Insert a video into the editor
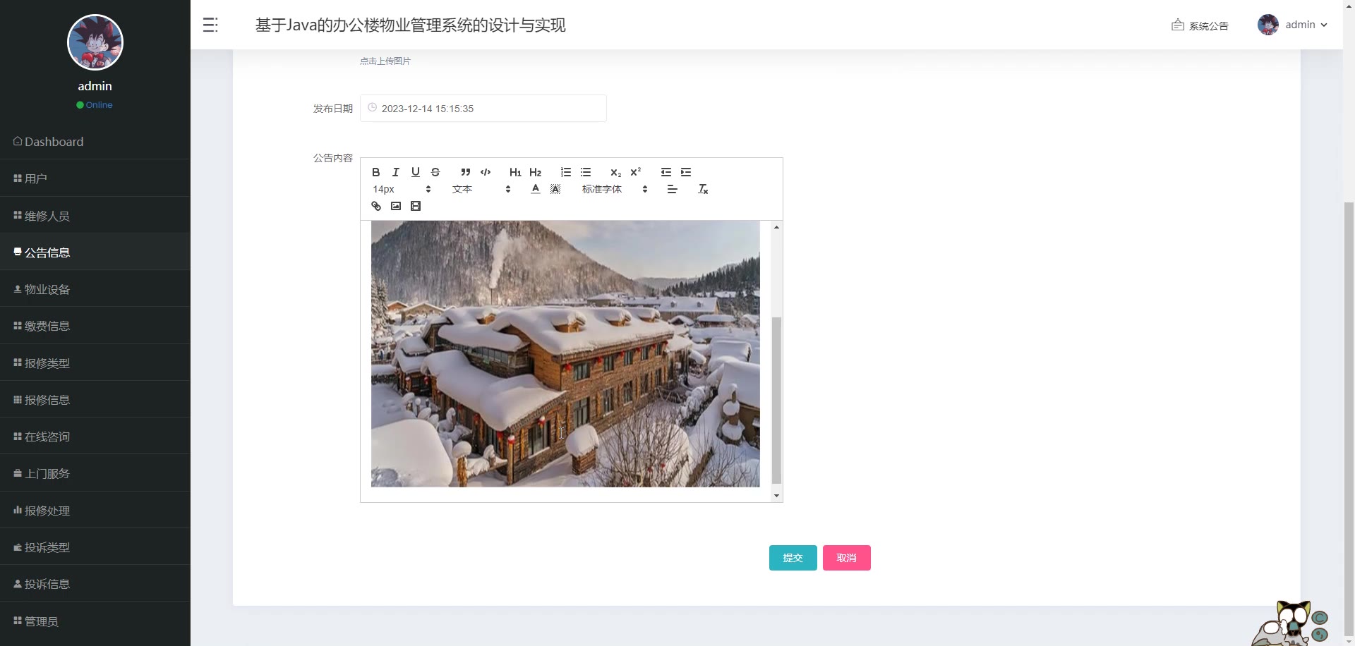The width and height of the screenshot is (1355, 646). tap(416, 206)
